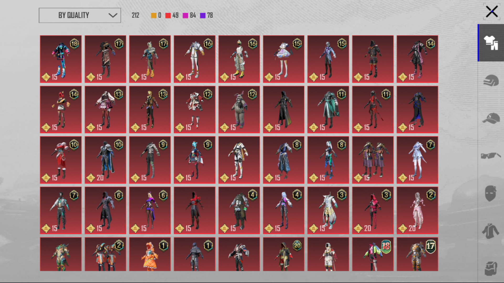Image resolution: width=504 pixels, height=283 pixels.
Task: Select the blue-haired outfit level 9
Action: 195,160
